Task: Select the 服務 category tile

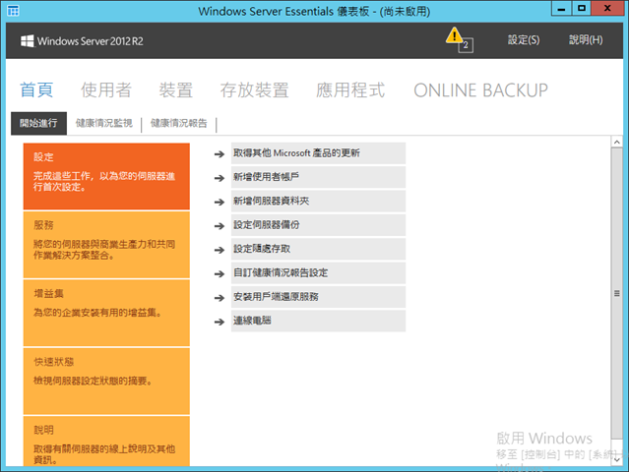Action: [106, 245]
